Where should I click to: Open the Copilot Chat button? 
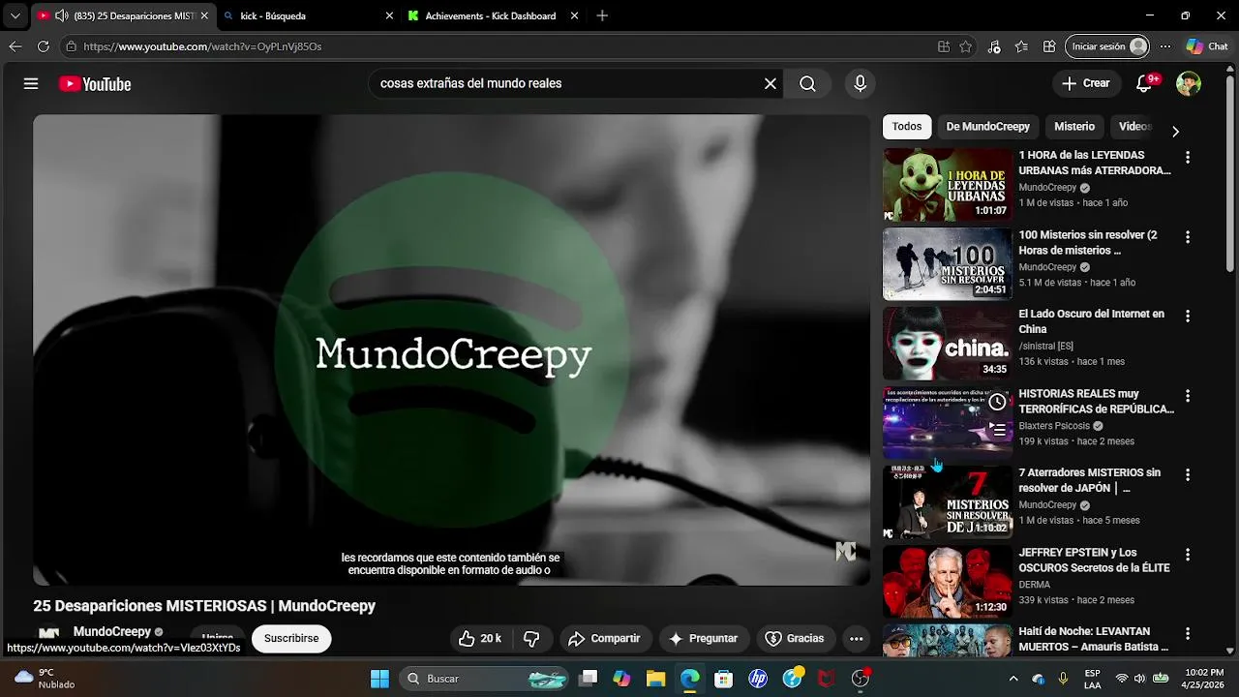1207,46
